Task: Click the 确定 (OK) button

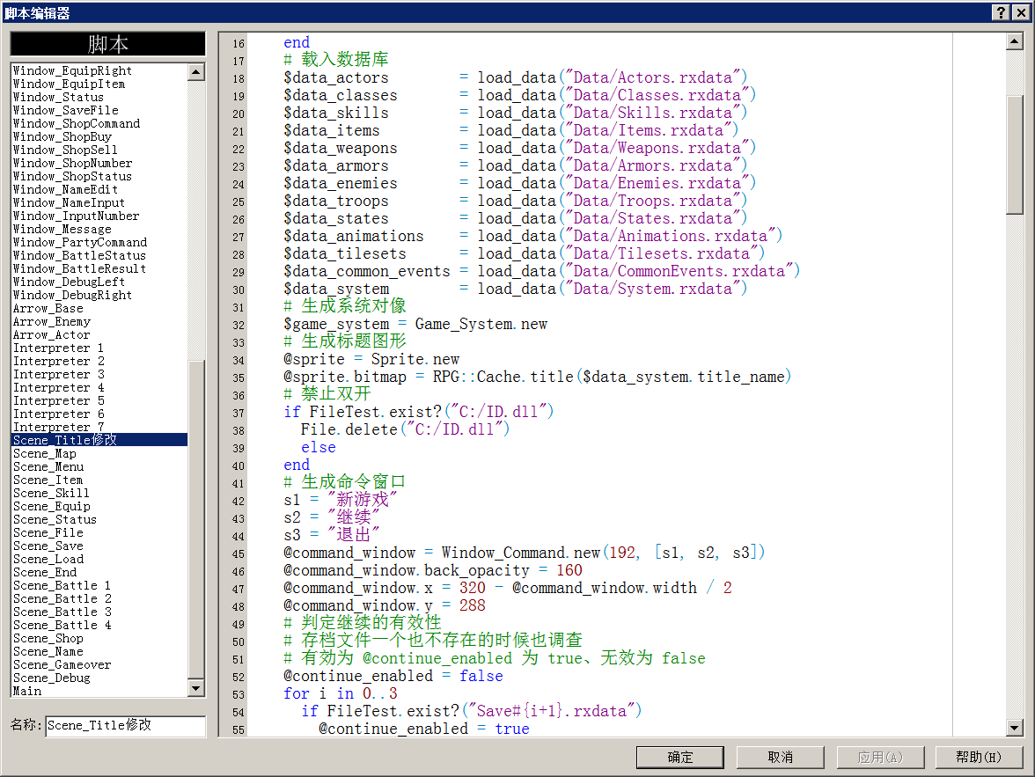Action: click(679, 757)
